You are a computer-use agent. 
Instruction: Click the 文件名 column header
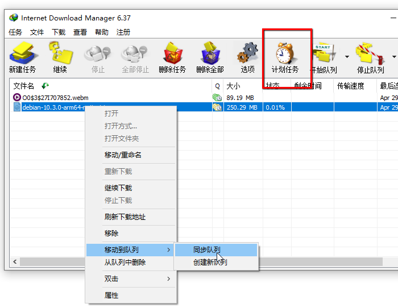[111, 86]
